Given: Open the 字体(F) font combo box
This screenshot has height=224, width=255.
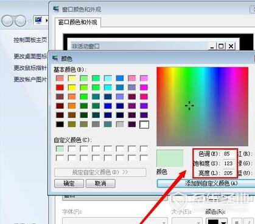Looking at the screenshot, I should tap(115, 221).
